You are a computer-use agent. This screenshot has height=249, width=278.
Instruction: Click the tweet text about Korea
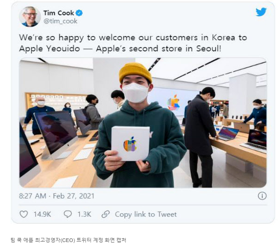133,43
